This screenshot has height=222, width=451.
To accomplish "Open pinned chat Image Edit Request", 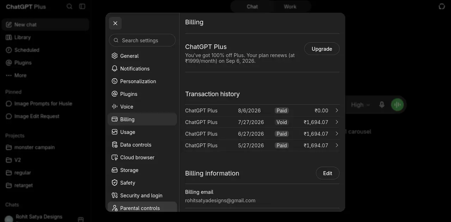I will [45, 116].
